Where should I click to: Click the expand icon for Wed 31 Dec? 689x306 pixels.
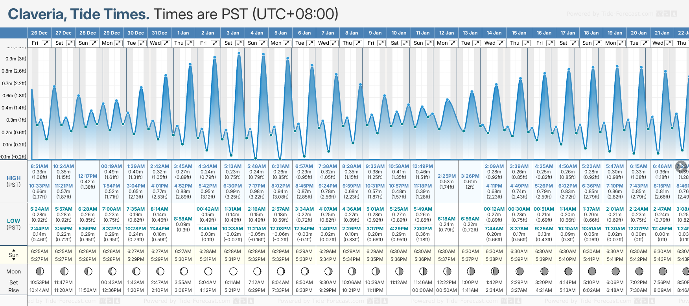click(x=166, y=43)
